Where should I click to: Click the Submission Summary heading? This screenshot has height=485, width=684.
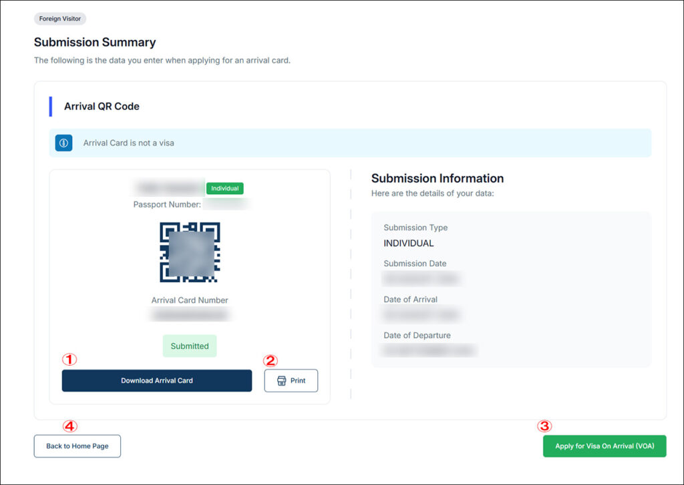click(x=95, y=42)
